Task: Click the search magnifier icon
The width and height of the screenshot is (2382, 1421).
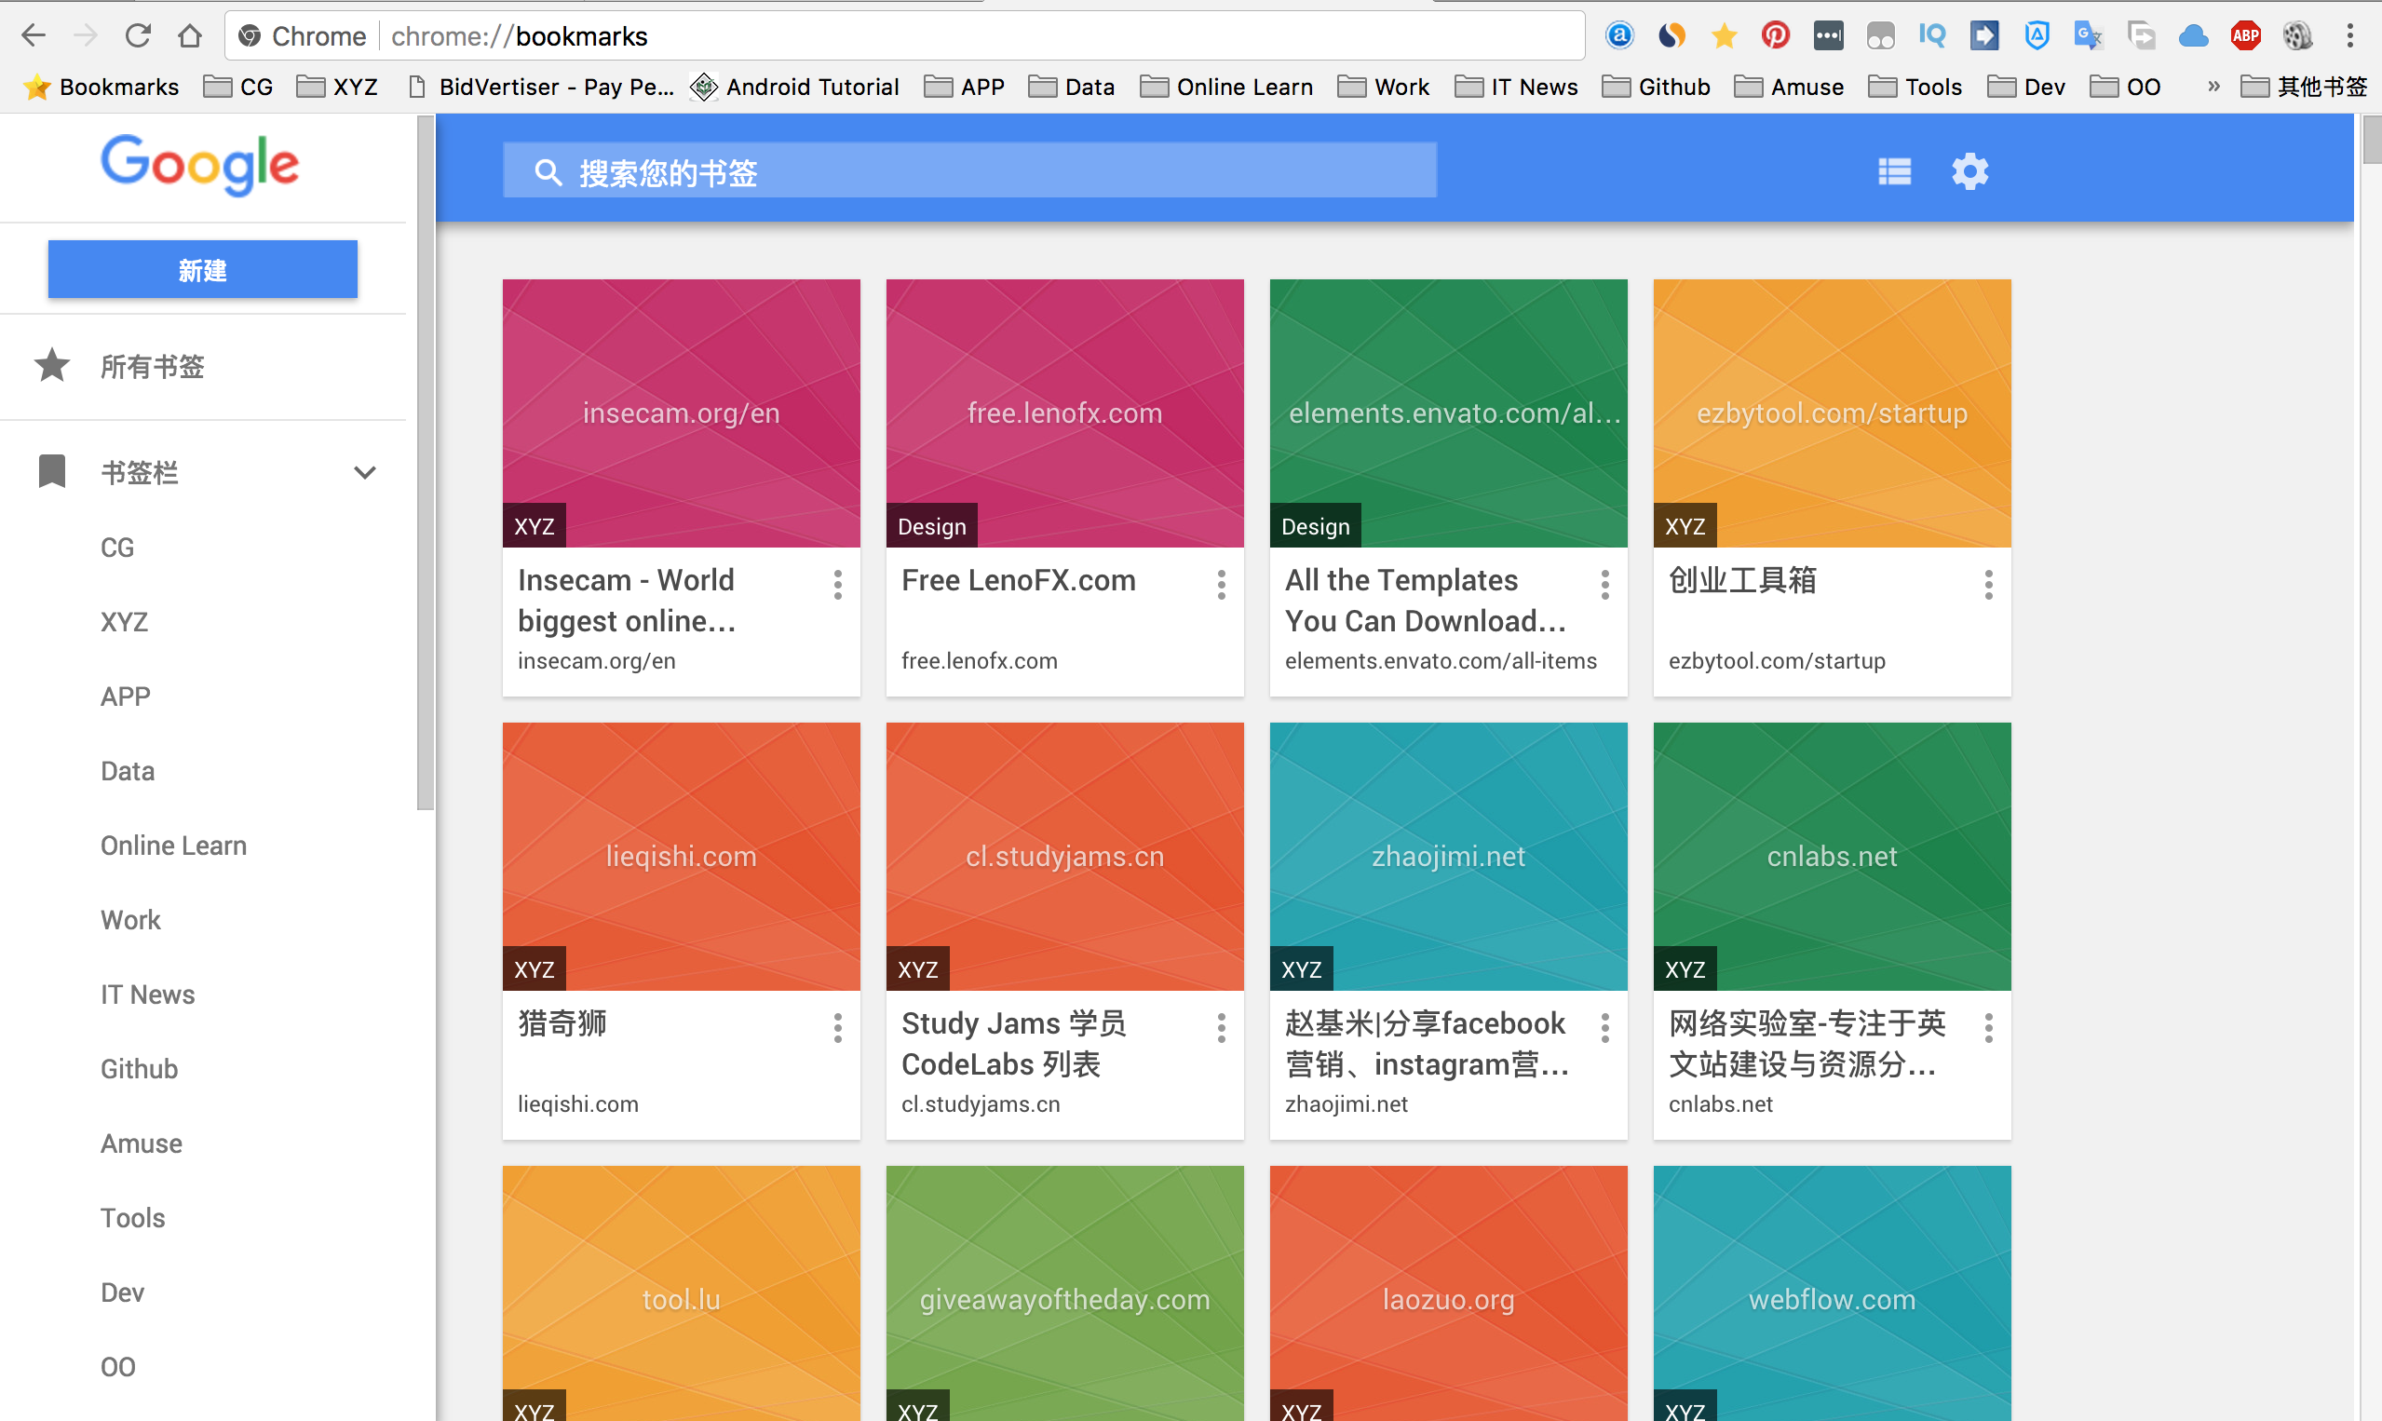Action: pos(548,172)
